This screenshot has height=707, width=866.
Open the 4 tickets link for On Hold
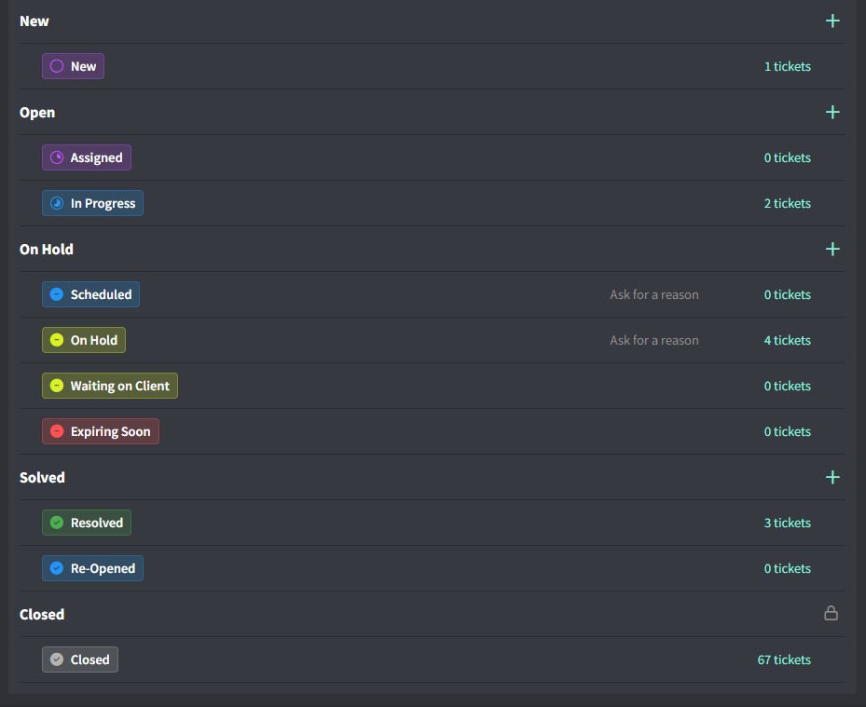[x=787, y=340]
